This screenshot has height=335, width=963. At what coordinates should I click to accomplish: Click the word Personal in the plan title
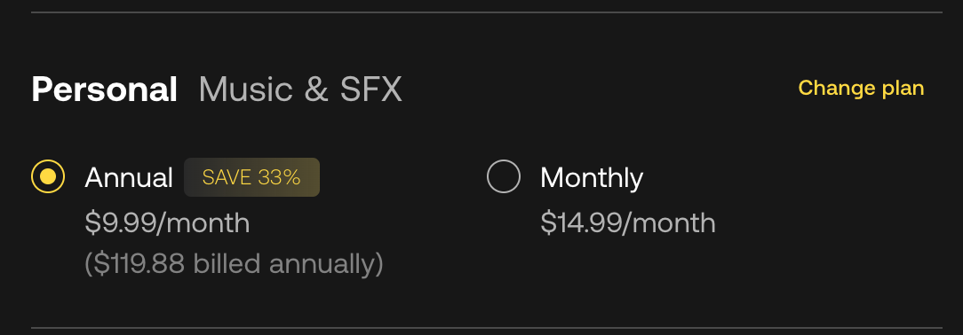[x=105, y=90]
